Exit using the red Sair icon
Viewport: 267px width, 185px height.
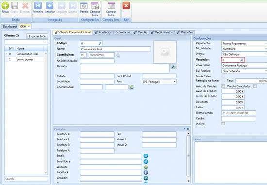126,6
